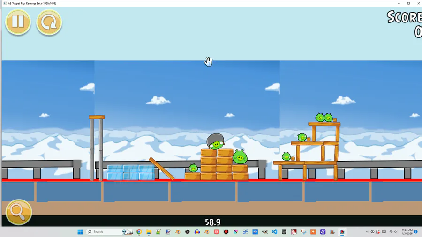Open the volume speaker tray icon
Screen dimensions: 422x237
point(396,232)
